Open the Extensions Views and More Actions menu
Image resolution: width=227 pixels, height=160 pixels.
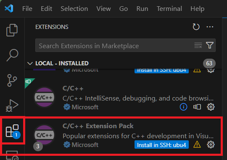click(x=210, y=27)
